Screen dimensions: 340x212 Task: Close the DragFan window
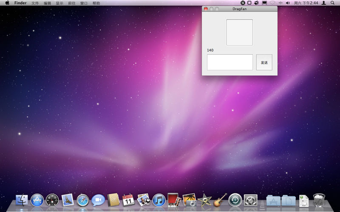(206, 8)
